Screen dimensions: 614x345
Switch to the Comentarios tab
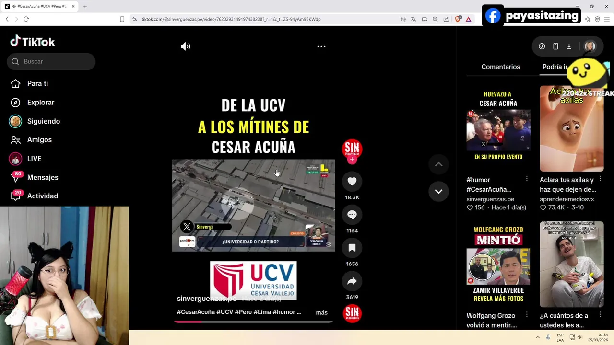(501, 67)
